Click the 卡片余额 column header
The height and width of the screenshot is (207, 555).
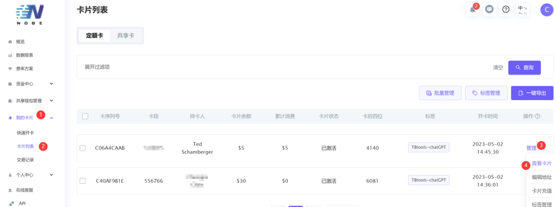point(242,116)
